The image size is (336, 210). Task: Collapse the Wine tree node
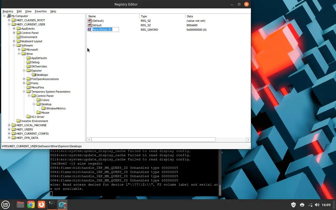[19, 54]
